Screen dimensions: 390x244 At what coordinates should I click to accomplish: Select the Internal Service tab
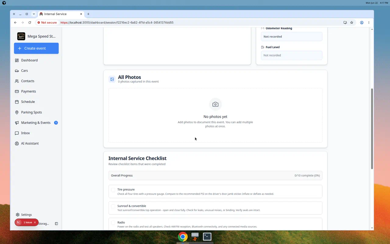click(61, 14)
